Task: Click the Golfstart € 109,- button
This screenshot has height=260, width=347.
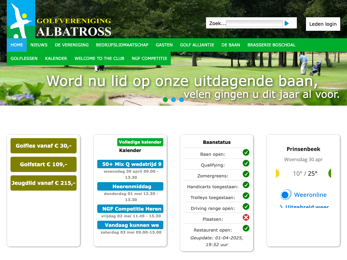Action: (x=43, y=165)
